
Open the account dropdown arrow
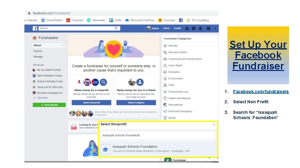215,28
